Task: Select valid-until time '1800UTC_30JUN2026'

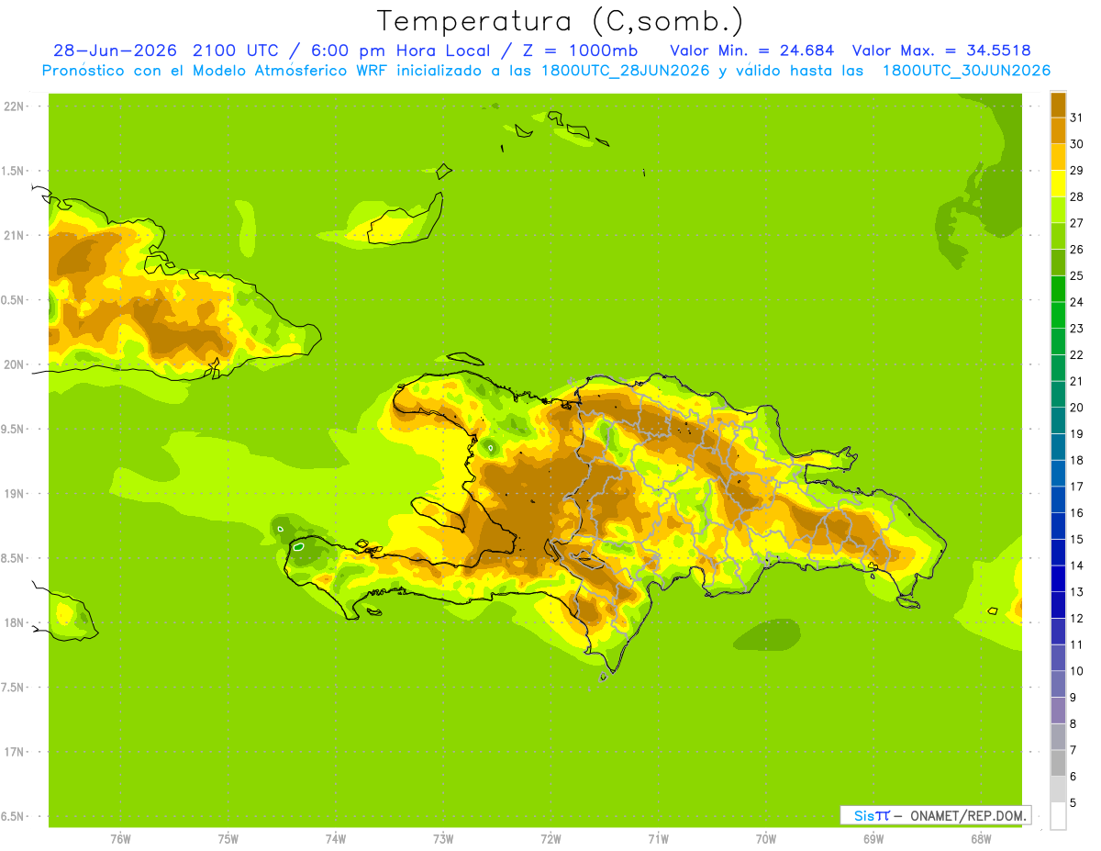Action: pyautogui.click(x=966, y=71)
